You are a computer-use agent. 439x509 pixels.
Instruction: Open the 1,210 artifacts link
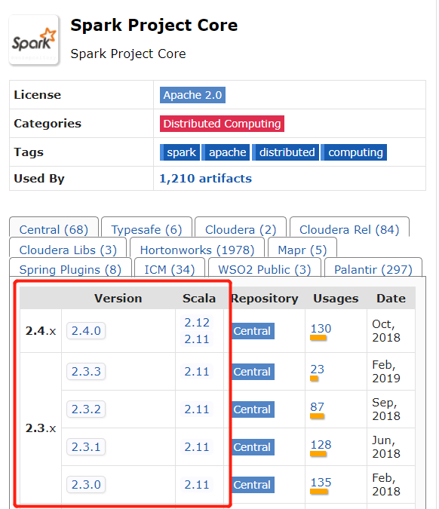click(205, 179)
